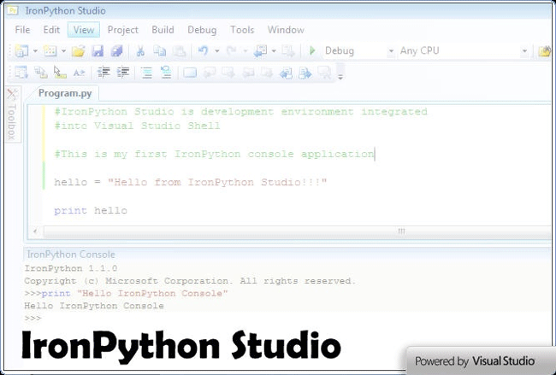Click the Navigate Forward icon

click(x=288, y=51)
